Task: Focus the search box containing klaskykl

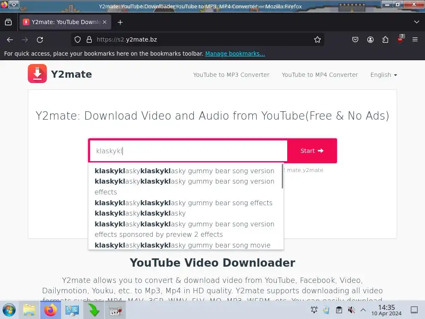Action: [x=188, y=151]
